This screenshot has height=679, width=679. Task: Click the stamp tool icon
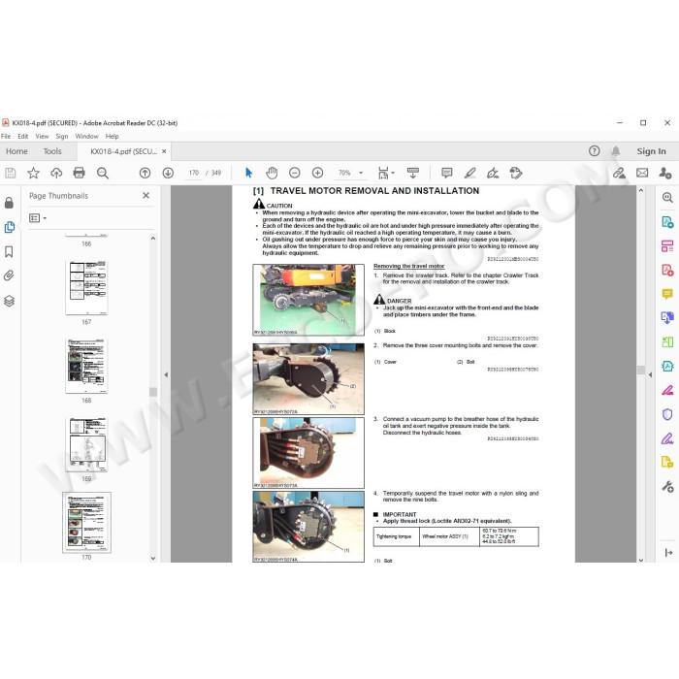pyautogui.click(x=516, y=174)
